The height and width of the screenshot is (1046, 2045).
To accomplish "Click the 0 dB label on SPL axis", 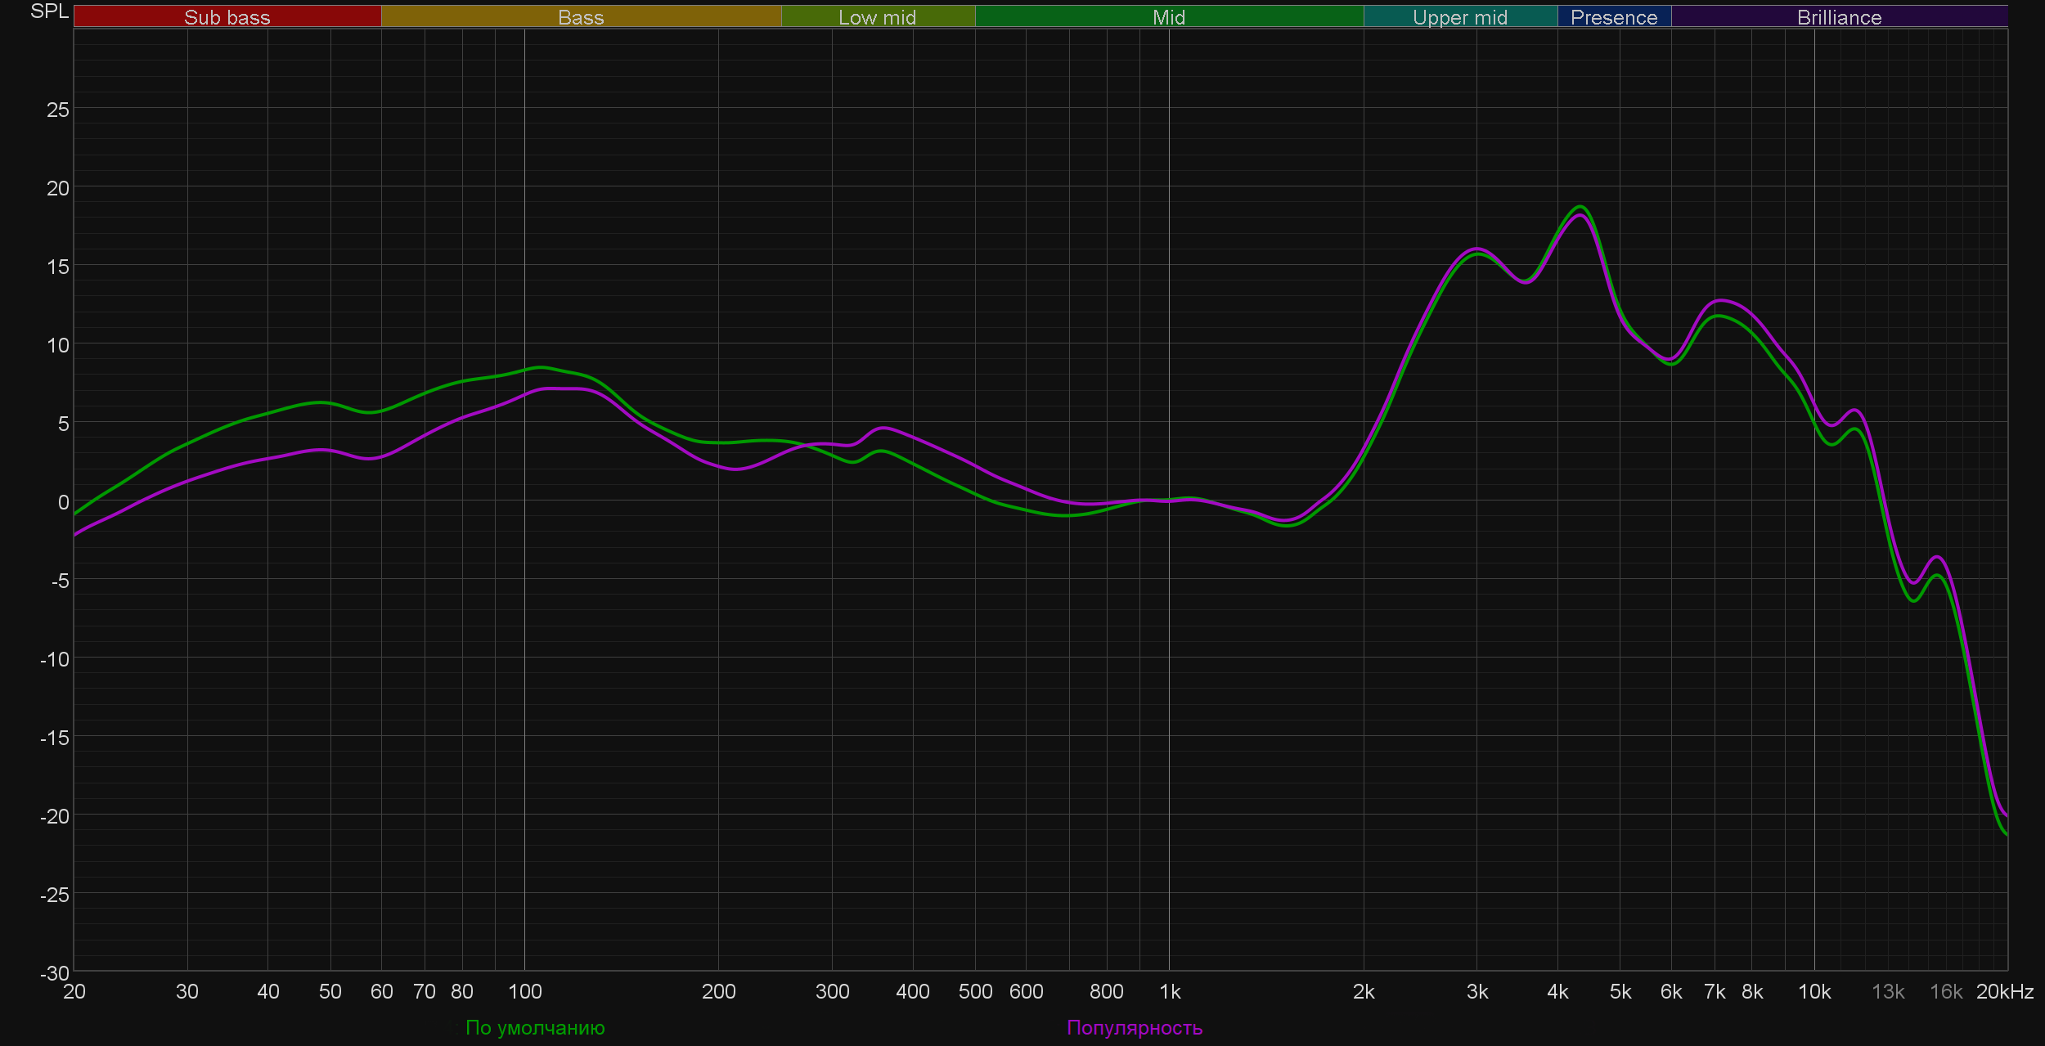I will point(63,502).
